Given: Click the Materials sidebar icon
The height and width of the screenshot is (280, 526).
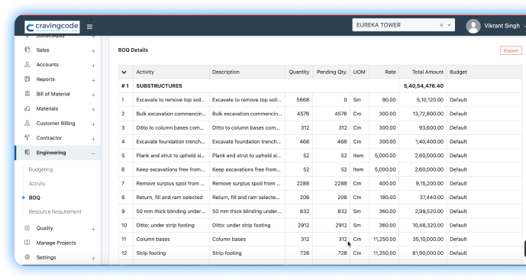Looking at the screenshot, I should (27, 108).
